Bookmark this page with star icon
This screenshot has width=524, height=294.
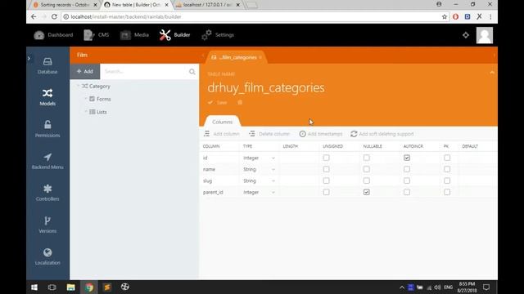click(x=444, y=16)
